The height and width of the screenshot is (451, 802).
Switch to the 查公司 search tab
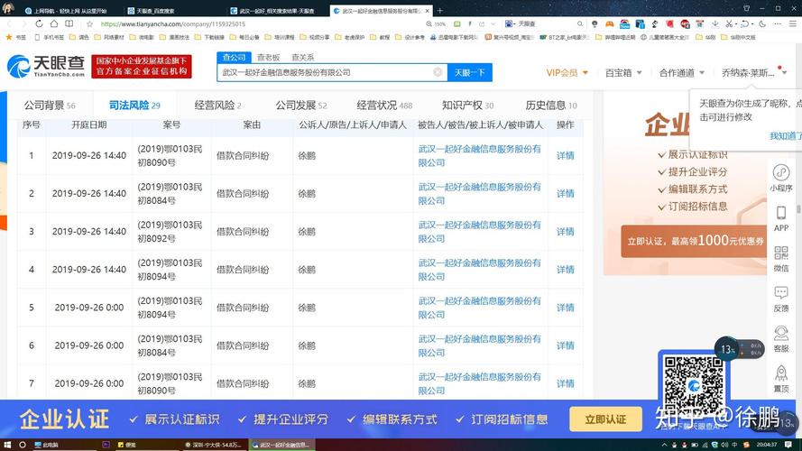click(234, 57)
